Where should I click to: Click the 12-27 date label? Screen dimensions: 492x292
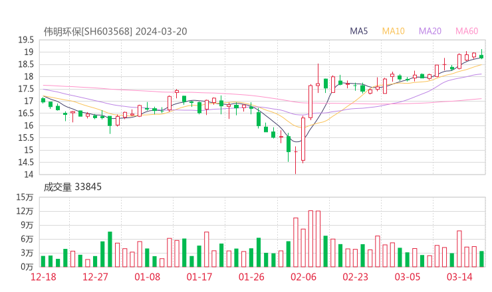pos(95,277)
